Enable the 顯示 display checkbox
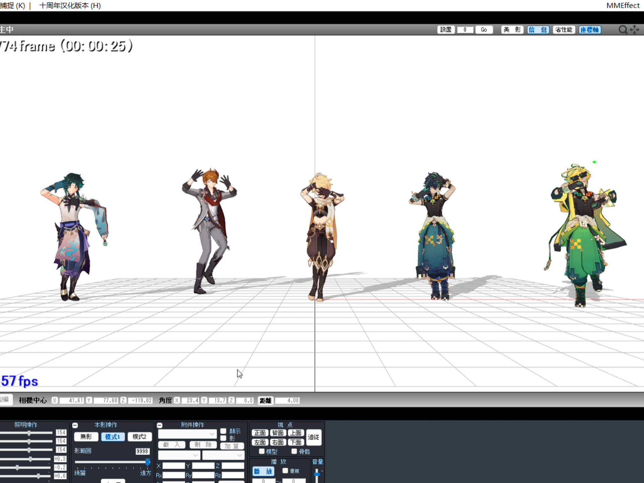644x483 pixels. point(223,431)
